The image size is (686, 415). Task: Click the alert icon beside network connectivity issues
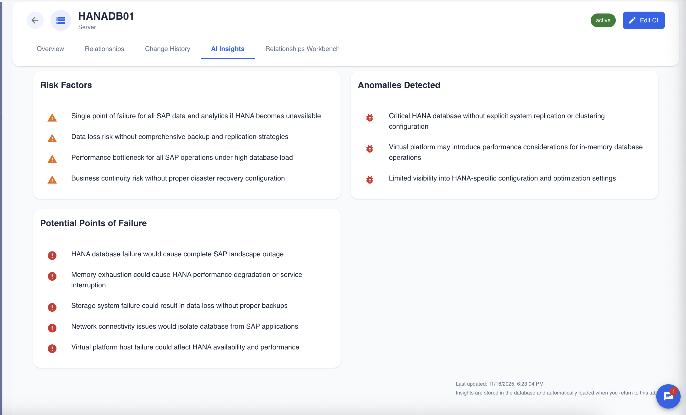click(x=52, y=328)
